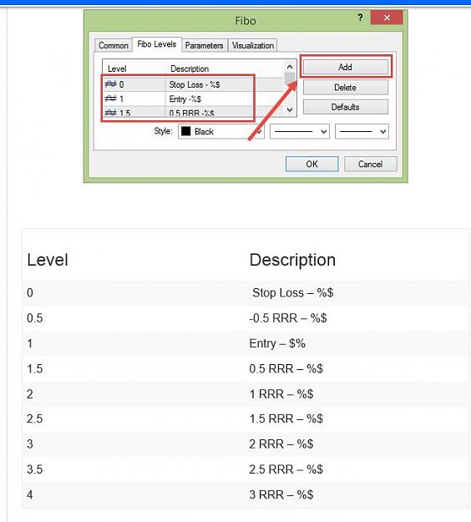Click the Delete button

(x=346, y=87)
